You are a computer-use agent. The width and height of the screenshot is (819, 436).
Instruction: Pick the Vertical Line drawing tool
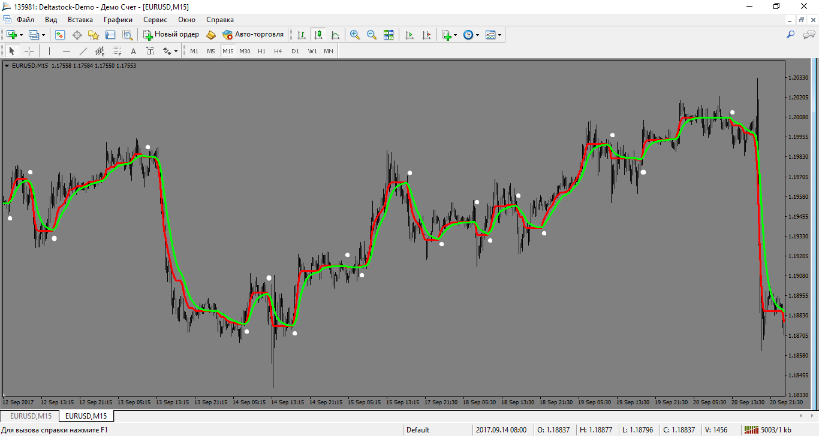(50, 51)
